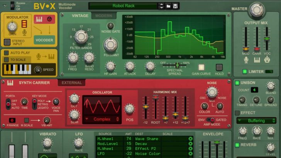Click the Mod.Level source cell

[109, 144]
